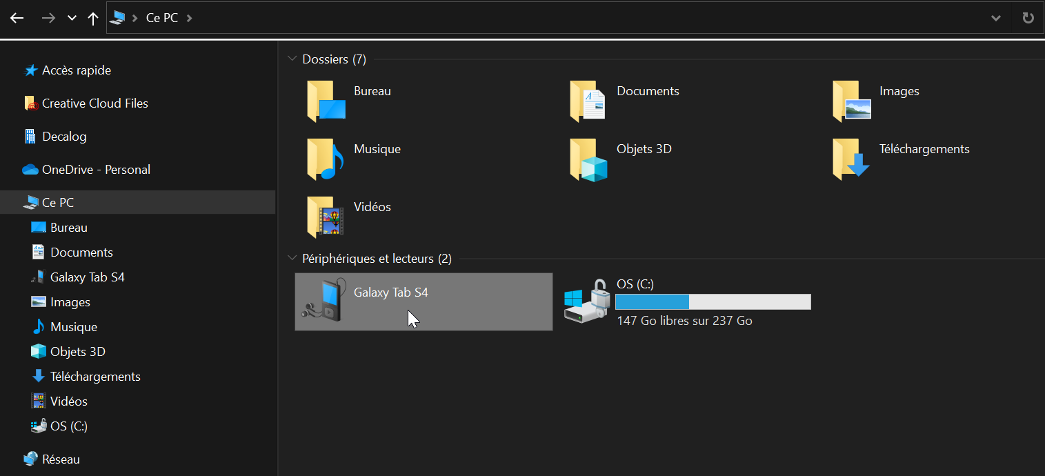Viewport: 1045px width, 476px height.
Task: Click the Up one level arrow
Action: tap(93, 19)
